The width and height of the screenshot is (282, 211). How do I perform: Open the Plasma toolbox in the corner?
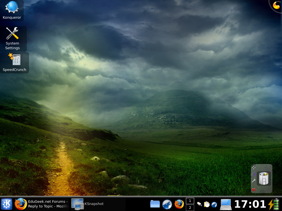tap(276, 5)
